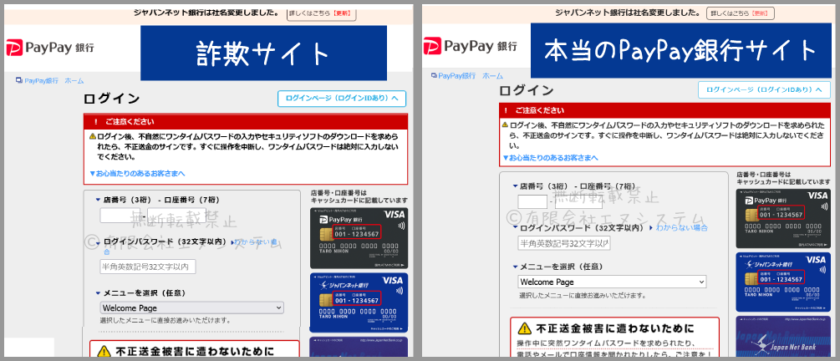
Task: Click メニューを選択(任意) label on the left page
Action: [x=144, y=293]
